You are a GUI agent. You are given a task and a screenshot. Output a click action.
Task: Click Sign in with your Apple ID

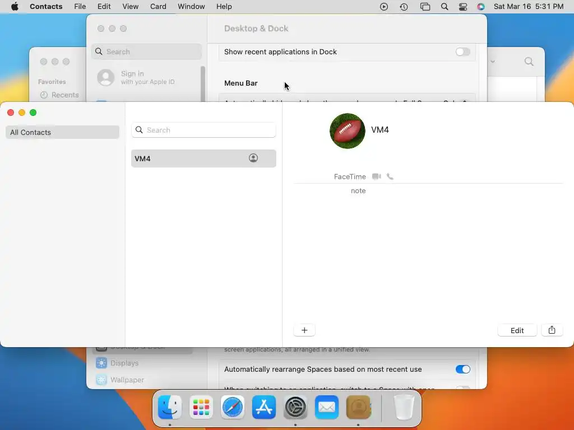tap(136, 77)
